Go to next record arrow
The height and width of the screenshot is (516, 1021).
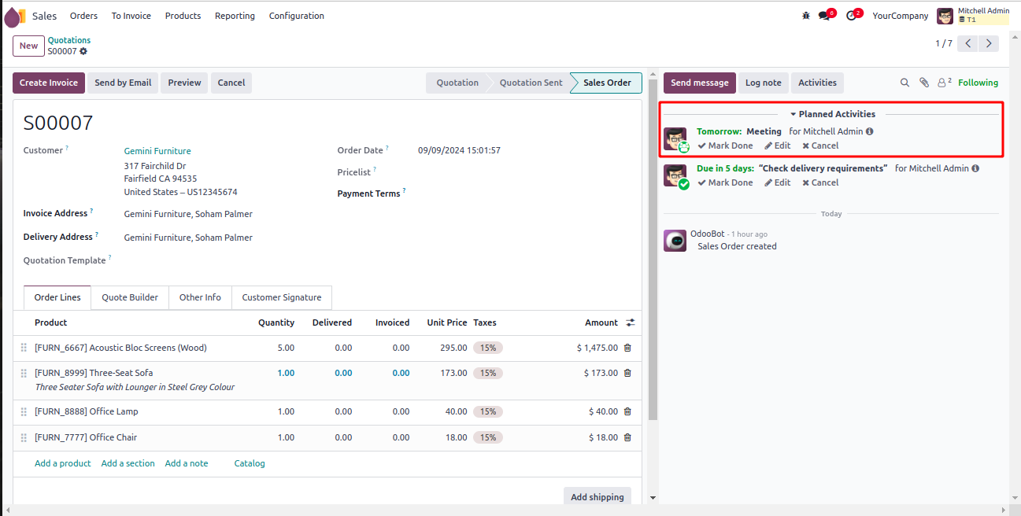pos(989,43)
